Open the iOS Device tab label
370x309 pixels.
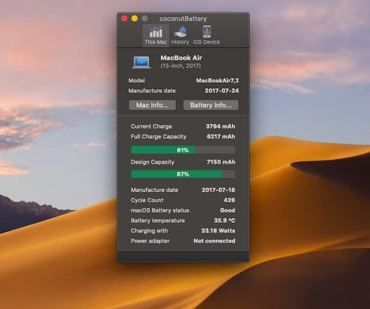[206, 42]
